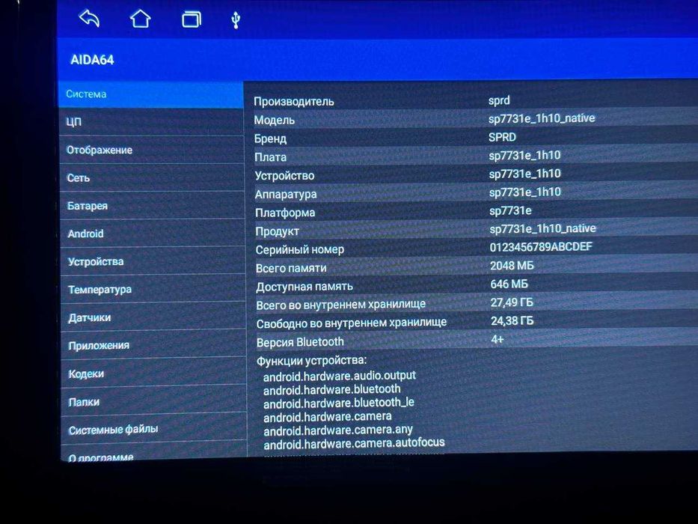The width and height of the screenshot is (698, 524).
Task: Select the Функции устройства heading
Action: [312, 360]
